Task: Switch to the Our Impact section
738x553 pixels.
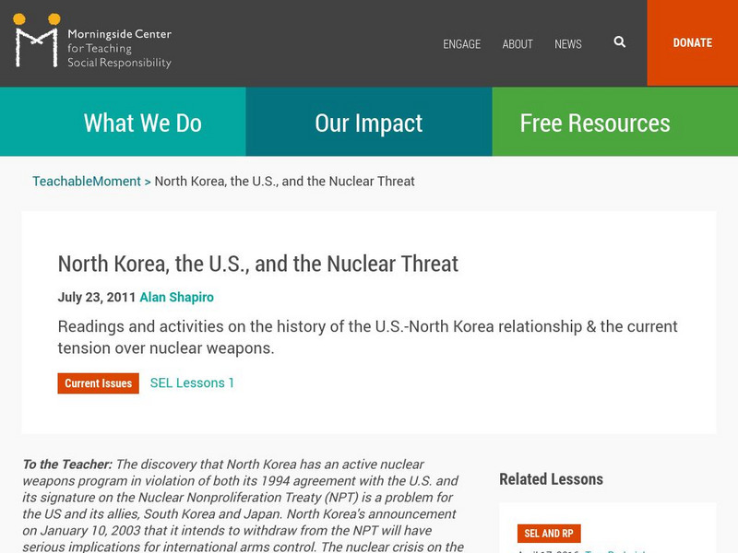Action: click(369, 121)
